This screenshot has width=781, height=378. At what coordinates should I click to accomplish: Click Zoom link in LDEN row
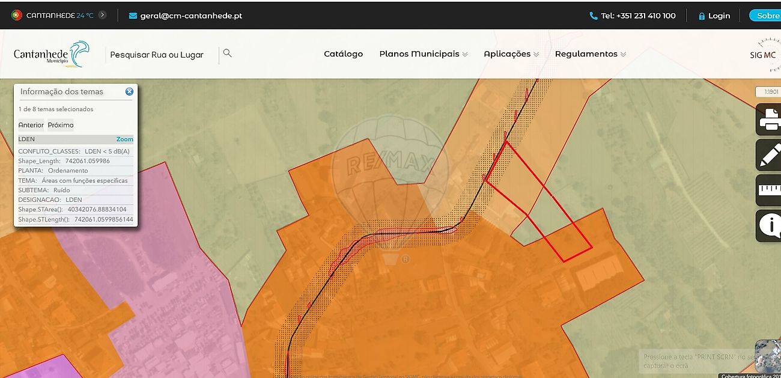[x=125, y=139]
